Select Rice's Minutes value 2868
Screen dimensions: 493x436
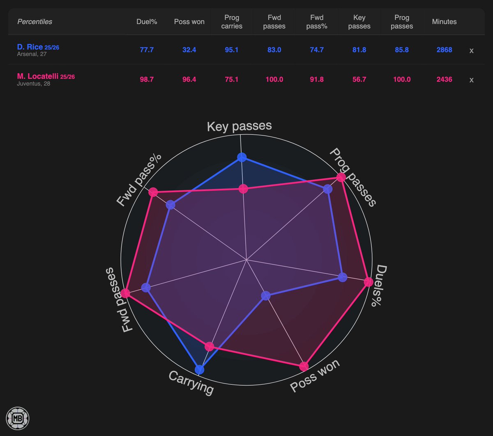pyautogui.click(x=444, y=50)
